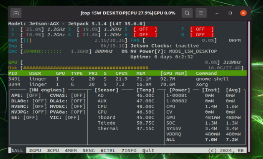Click the Command column header

[206, 73]
